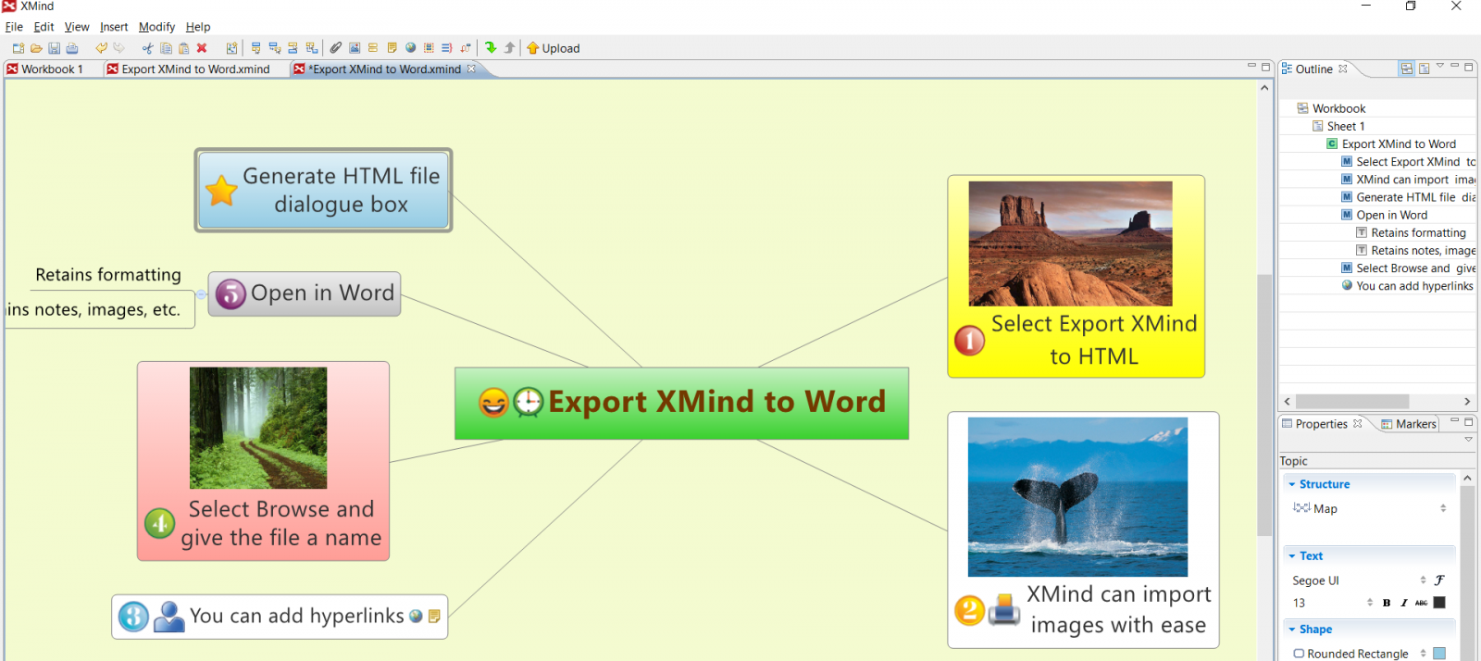
Task: Click the Outline panel horizontal scrollbar
Action: [1351, 401]
